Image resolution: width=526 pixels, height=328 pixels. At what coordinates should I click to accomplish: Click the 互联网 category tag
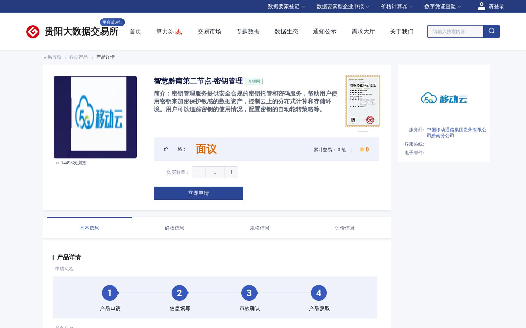tap(254, 81)
